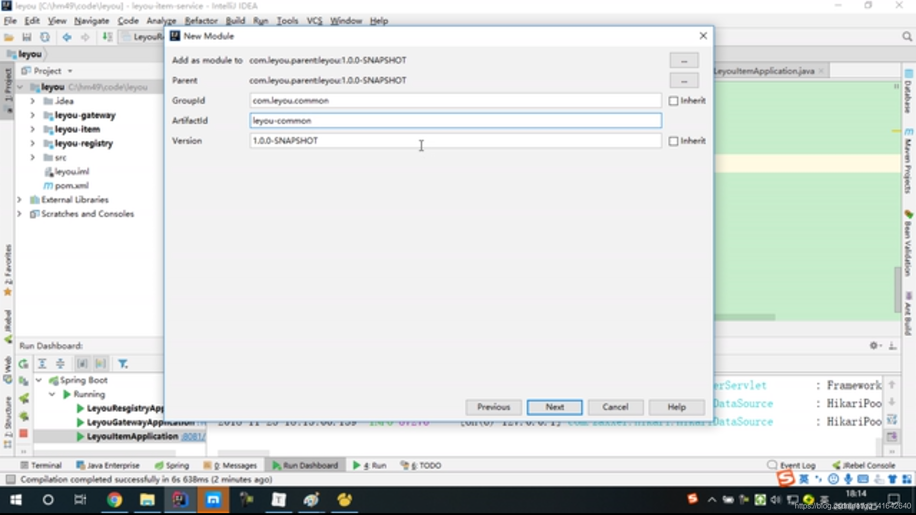The image size is (916, 515).
Task: Open the Spring tool window tab
Action: (x=172, y=465)
